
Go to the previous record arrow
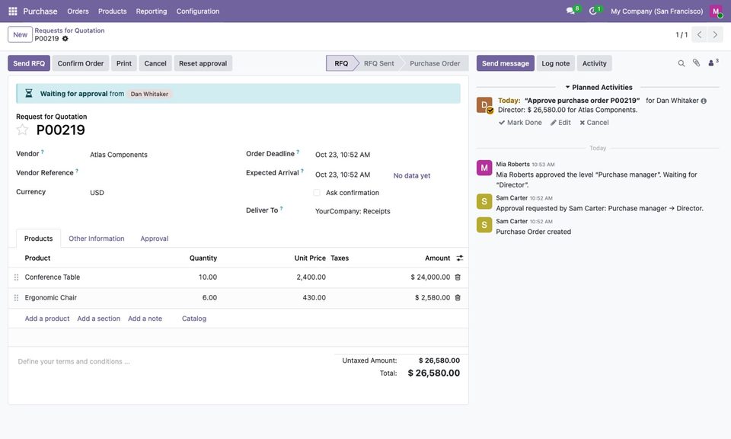[699, 34]
